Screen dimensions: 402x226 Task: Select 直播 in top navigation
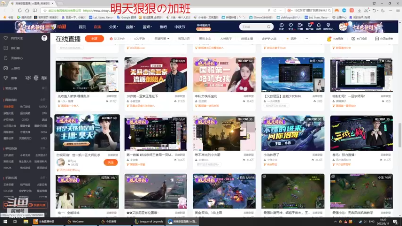pyautogui.click(x=97, y=27)
